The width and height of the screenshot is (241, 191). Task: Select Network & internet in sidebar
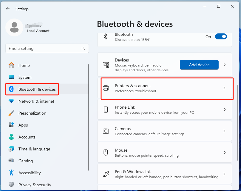(x=47, y=101)
